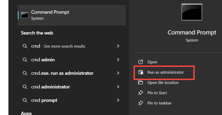The width and height of the screenshot is (222, 115).
Task: Expand chevron for 'cmd admin' suggestion
Action: pos(118,60)
